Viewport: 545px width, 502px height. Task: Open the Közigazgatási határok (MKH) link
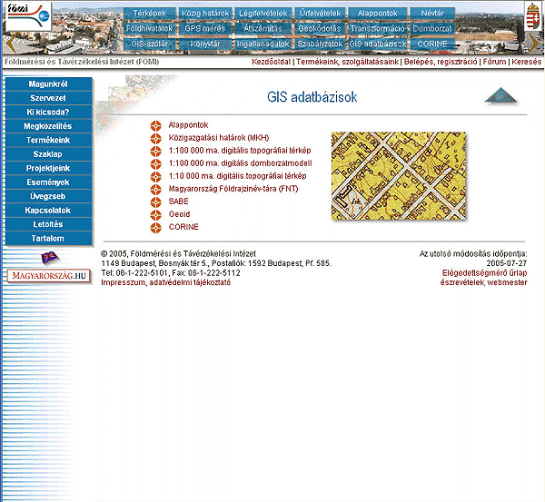pos(213,137)
